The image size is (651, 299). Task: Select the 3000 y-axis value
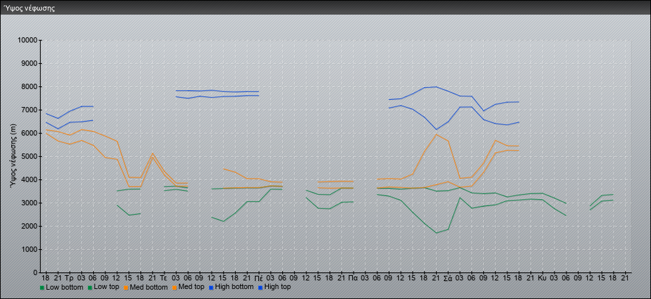coord(29,203)
